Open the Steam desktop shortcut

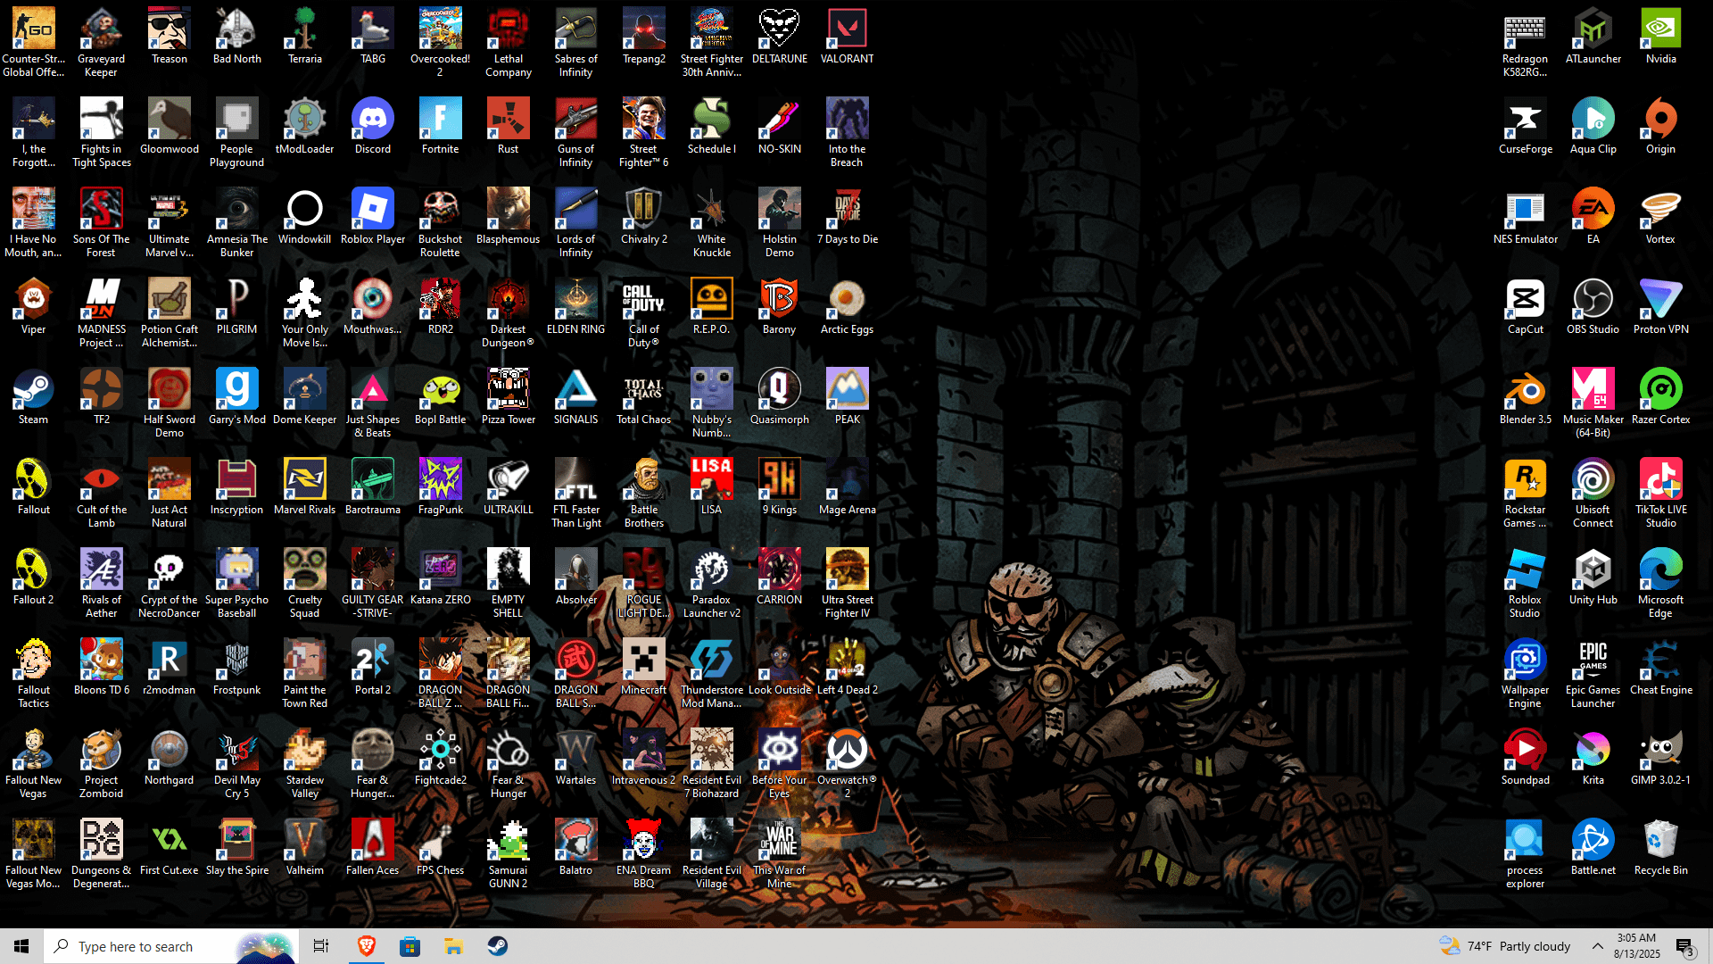click(34, 397)
